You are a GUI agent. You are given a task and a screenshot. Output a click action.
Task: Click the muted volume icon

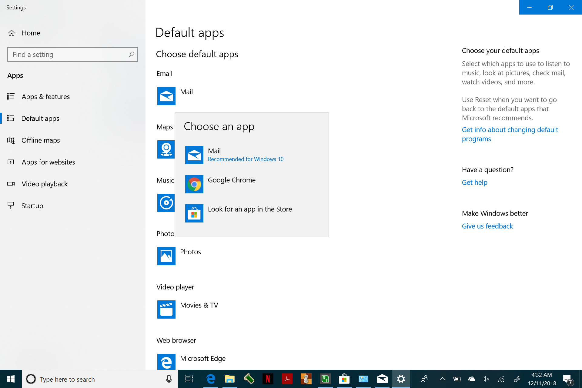486,379
